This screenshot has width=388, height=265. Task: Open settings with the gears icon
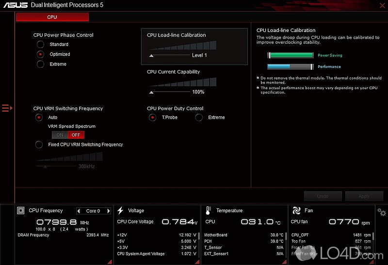382,212
